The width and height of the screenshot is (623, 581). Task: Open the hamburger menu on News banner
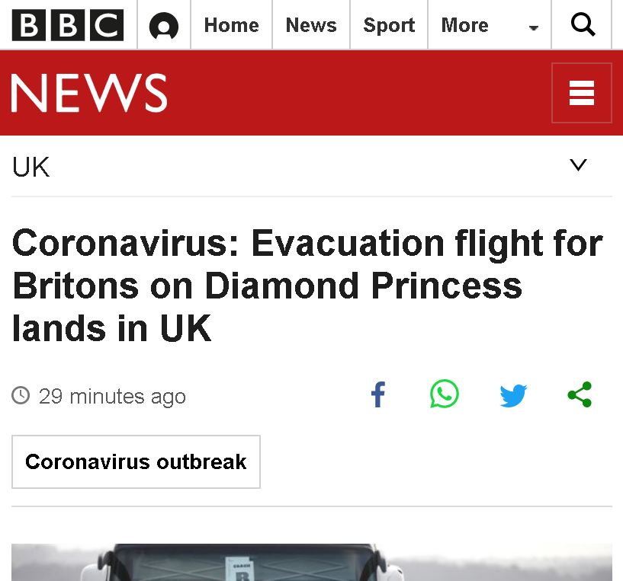coord(581,93)
